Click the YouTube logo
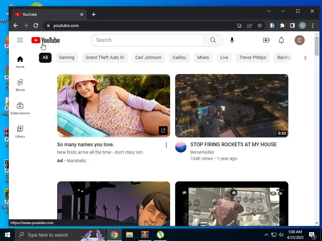Image resolution: width=322 pixels, height=241 pixels. click(46, 40)
